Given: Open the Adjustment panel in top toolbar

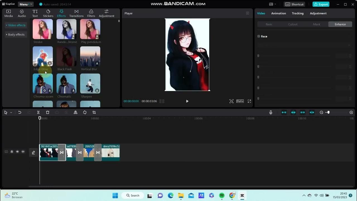Looking at the screenshot, I should pyautogui.click(x=106, y=13).
